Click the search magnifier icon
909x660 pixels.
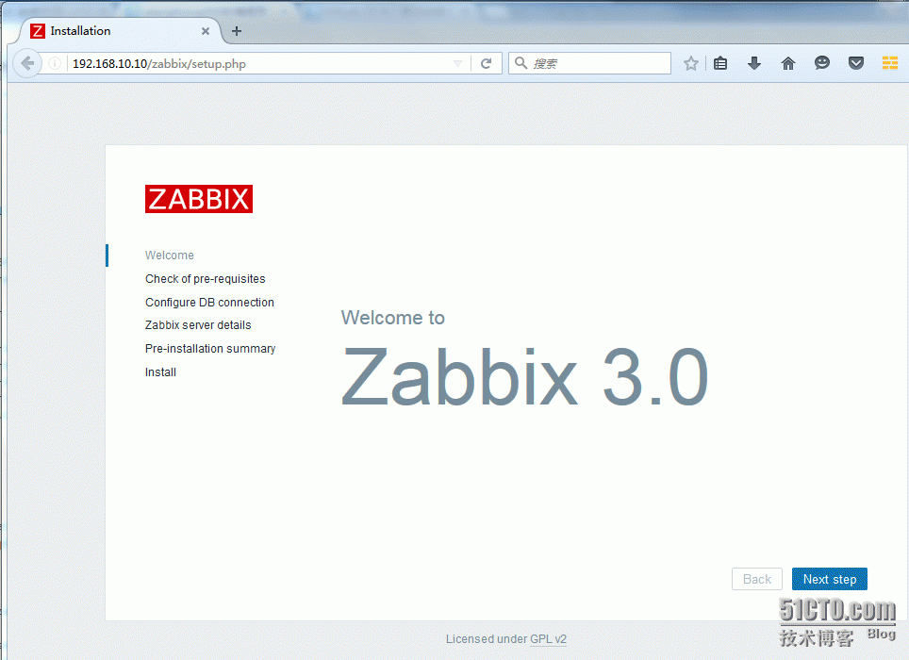pyautogui.click(x=521, y=62)
